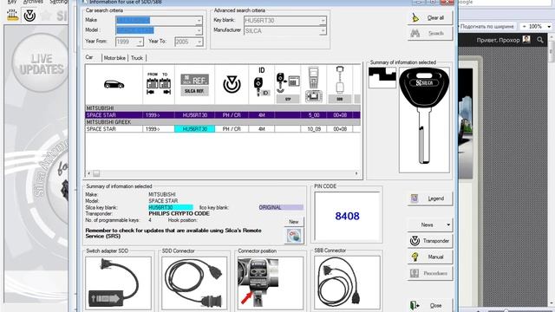Open the Year From dropdown

(140, 42)
